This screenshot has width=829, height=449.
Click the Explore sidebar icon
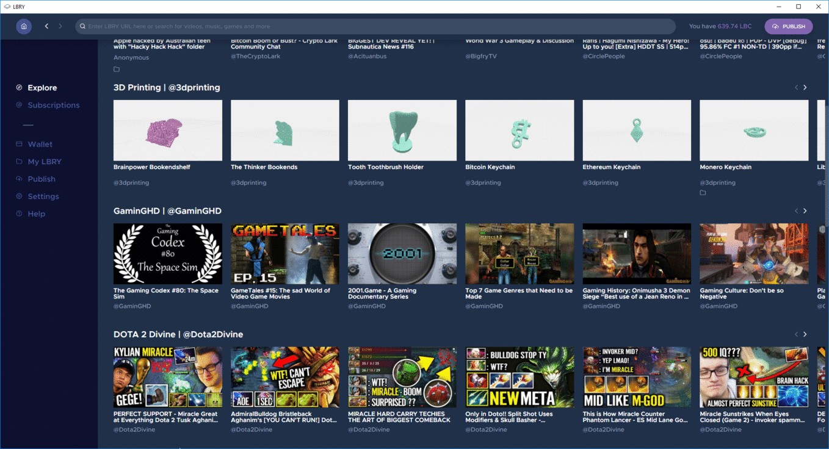[19, 87]
